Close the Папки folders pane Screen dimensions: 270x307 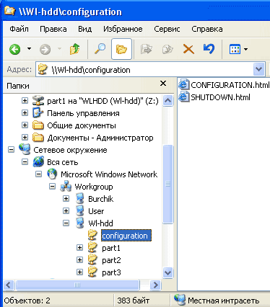163,84
